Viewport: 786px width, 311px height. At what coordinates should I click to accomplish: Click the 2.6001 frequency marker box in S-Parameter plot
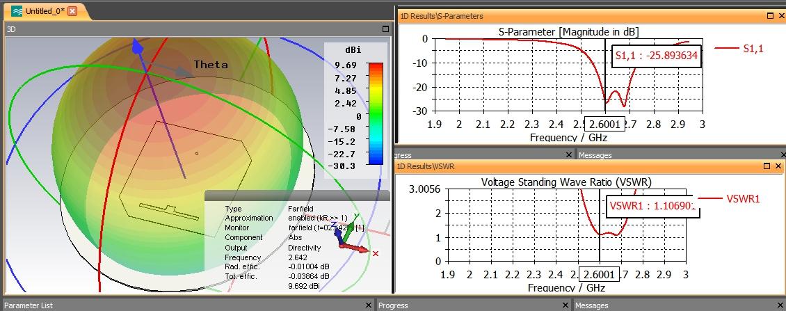click(606, 124)
